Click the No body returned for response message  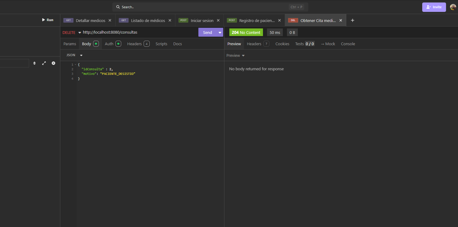[x=256, y=69]
